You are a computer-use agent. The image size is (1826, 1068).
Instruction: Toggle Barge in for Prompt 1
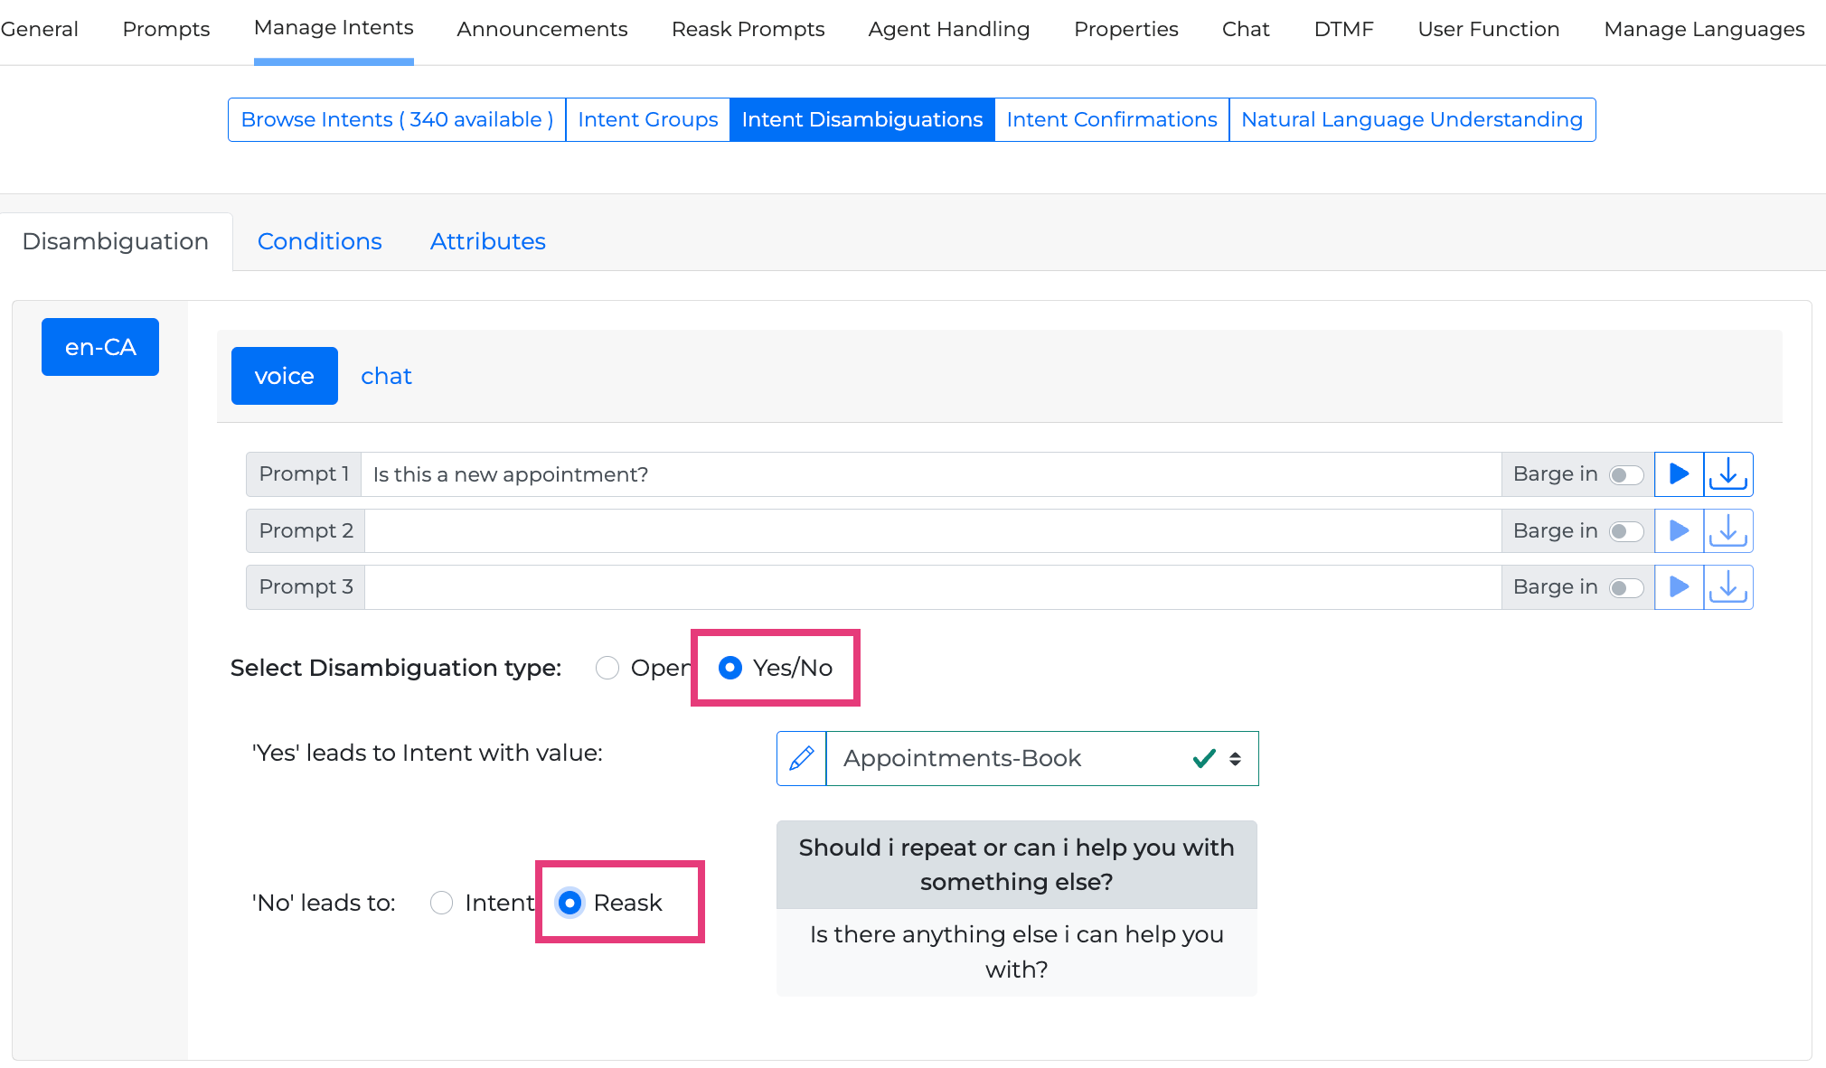coord(1625,475)
